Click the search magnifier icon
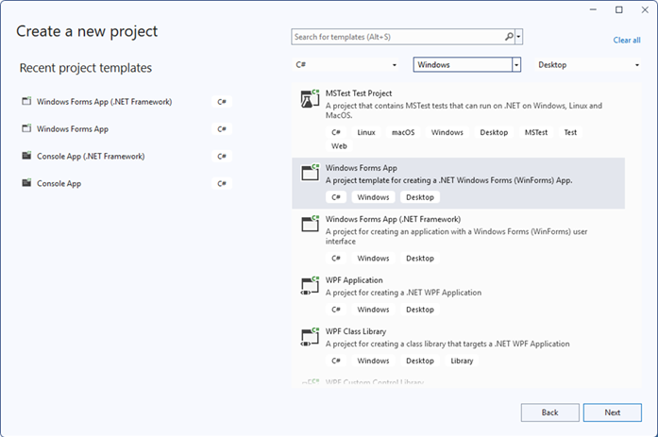Screen dimensions: 658x437 tap(509, 37)
